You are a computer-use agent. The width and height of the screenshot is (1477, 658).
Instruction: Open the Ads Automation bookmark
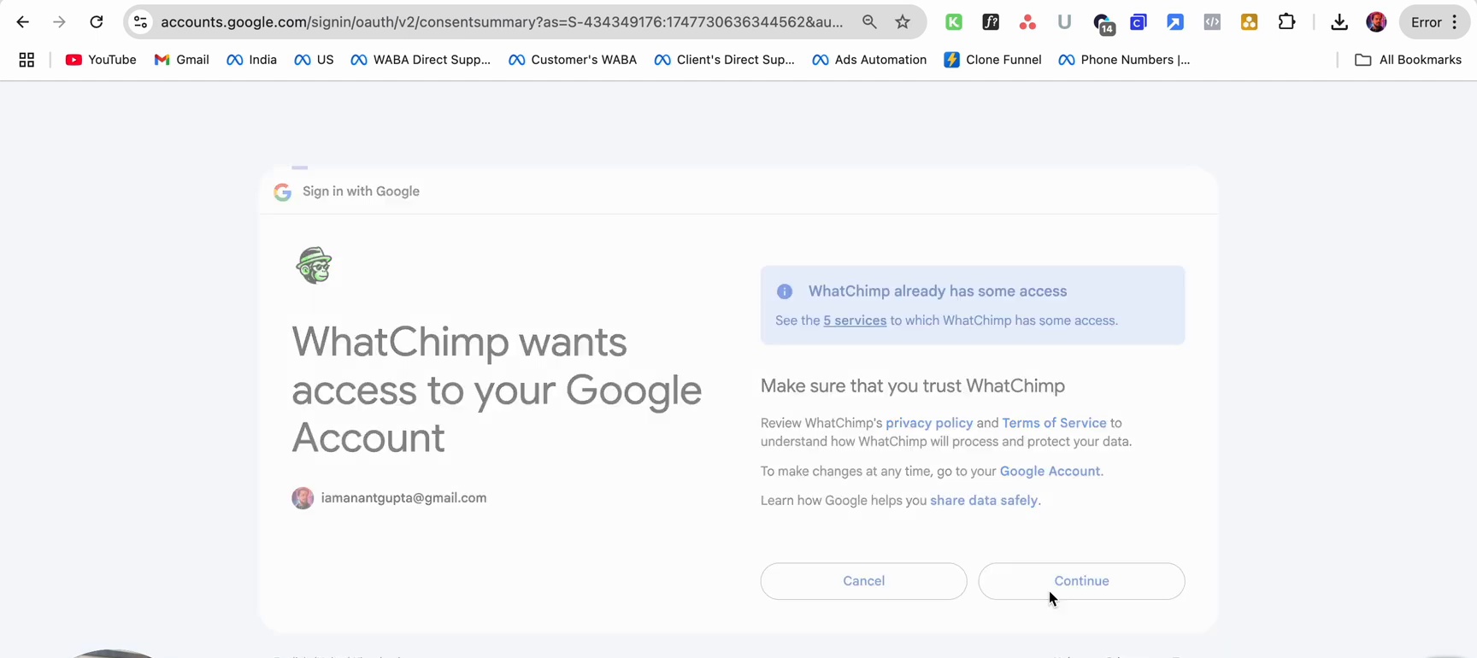[869, 60]
